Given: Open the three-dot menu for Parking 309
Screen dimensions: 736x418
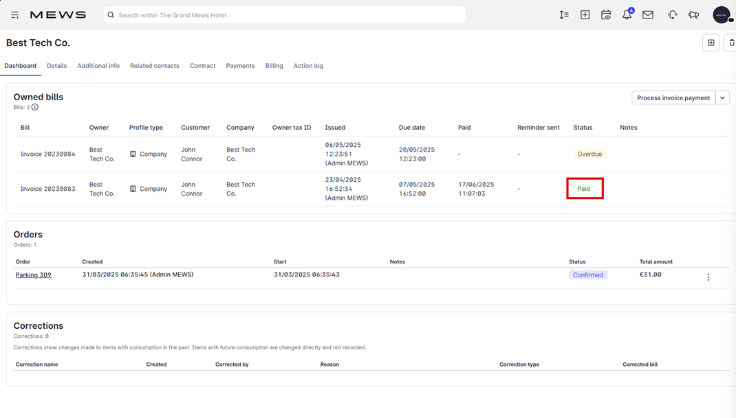Looking at the screenshot, I should coord(708,277).
